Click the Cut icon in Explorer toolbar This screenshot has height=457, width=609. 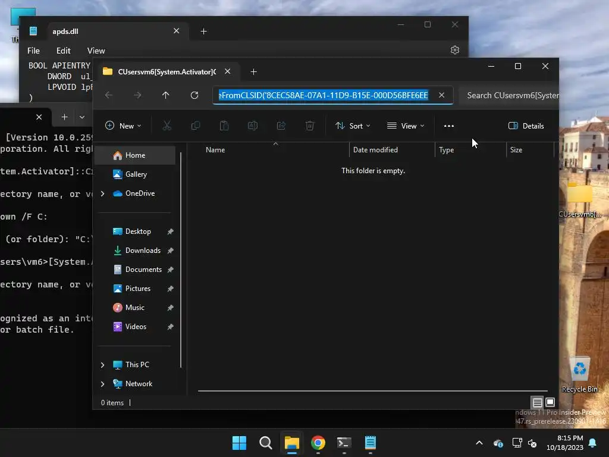(x=167, y=126)
